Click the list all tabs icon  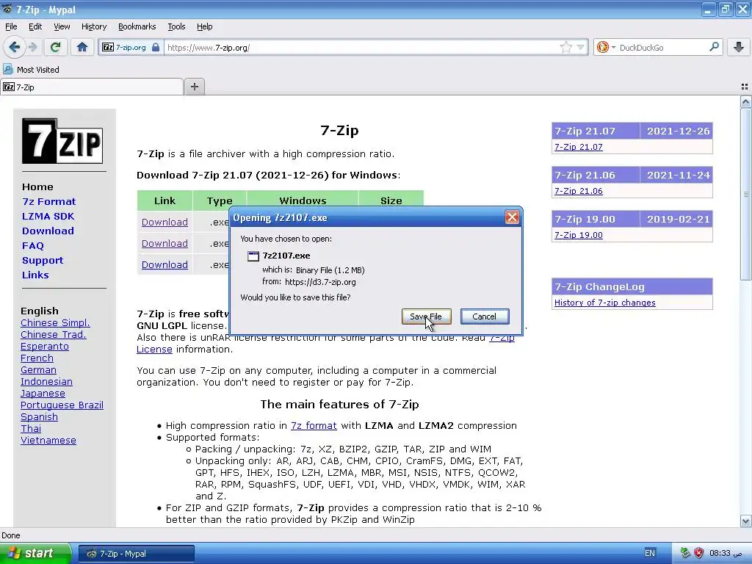pyautogui.click(x=745, y=87)
